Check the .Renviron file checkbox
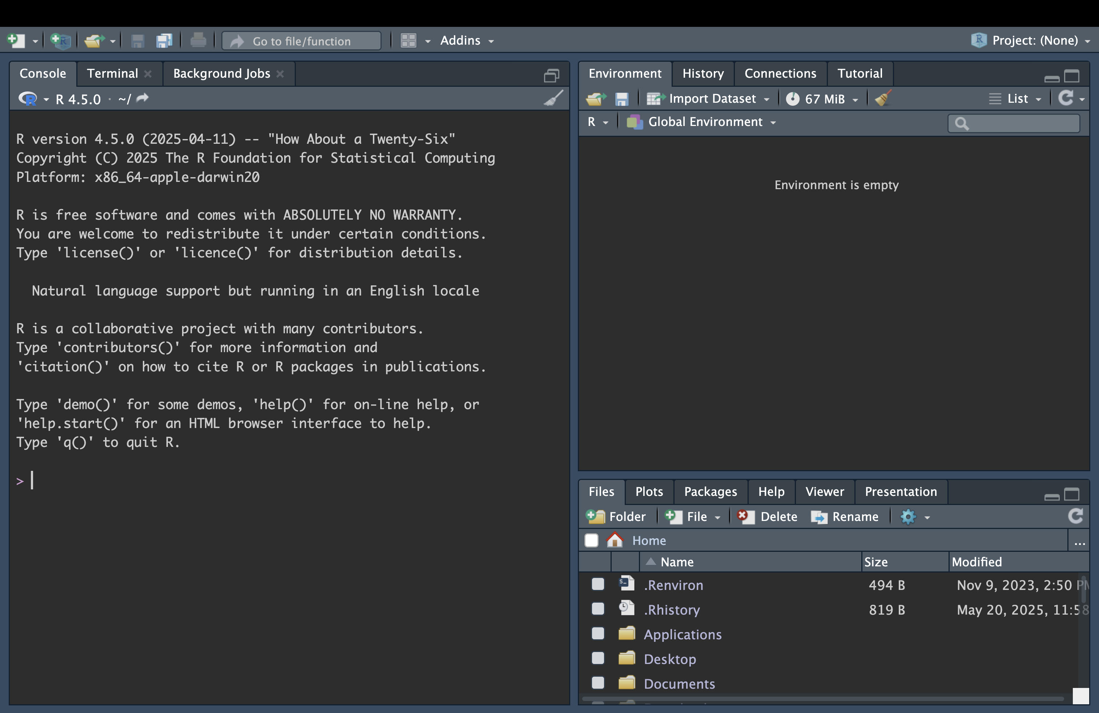The width and height of the screenshot is (1099, 713). (597, 584)
